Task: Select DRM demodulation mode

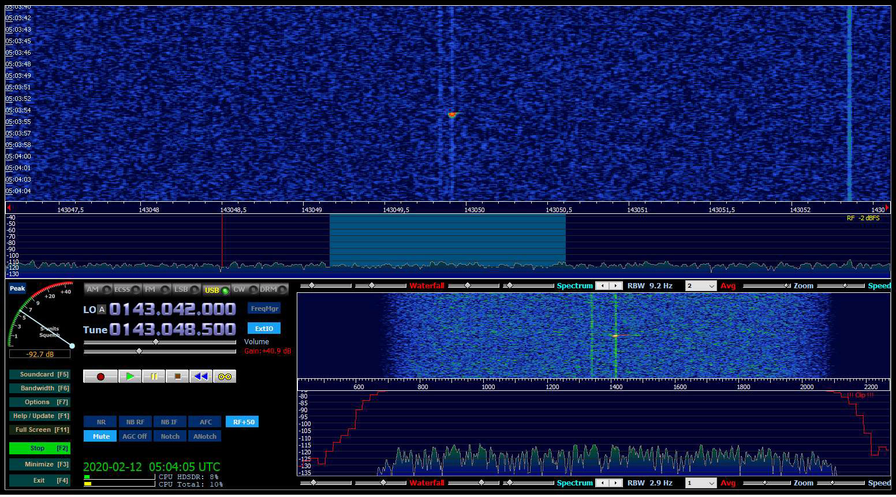Action: coord(274,289)
